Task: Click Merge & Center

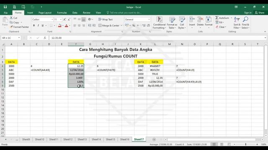Action: click(109, 25)
